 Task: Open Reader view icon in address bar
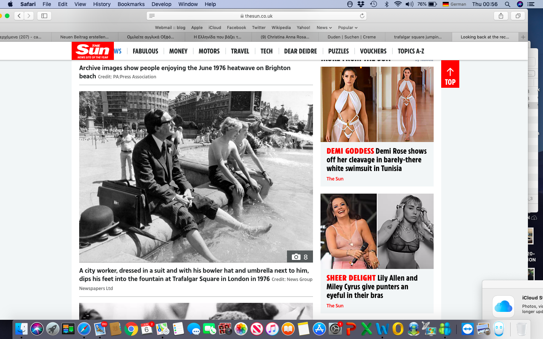[x=152, y=16]
